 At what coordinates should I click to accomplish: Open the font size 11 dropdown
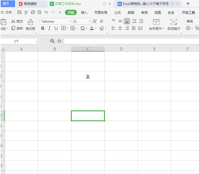click(x=89, y=21)
